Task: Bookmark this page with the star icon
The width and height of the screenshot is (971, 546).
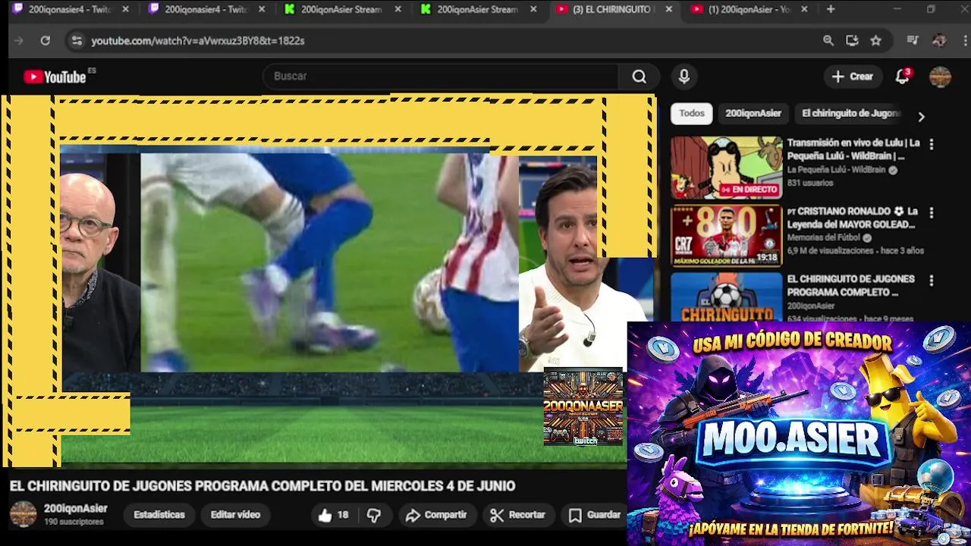Action: pos(876,41)
